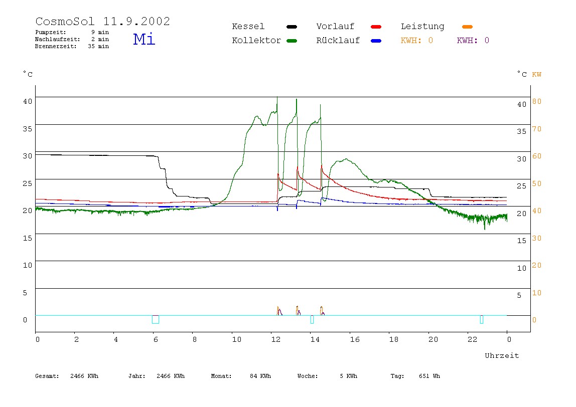Click the cyan pump pulse near hour 14
The image size is (576, 407).
(312, 319)
